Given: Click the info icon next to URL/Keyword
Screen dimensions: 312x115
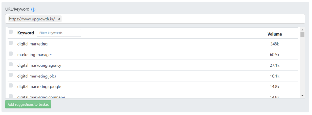Looking at the screenshot, I should [x=34, y=9].
